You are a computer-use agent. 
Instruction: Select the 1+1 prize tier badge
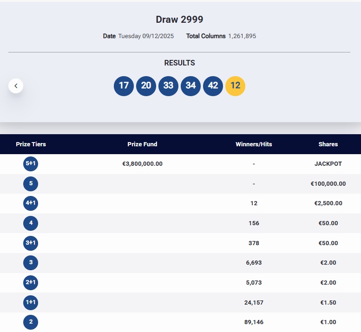click(x=31, y=302)
